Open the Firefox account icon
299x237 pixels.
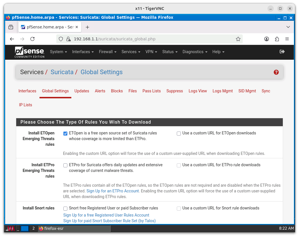[267, 39]
